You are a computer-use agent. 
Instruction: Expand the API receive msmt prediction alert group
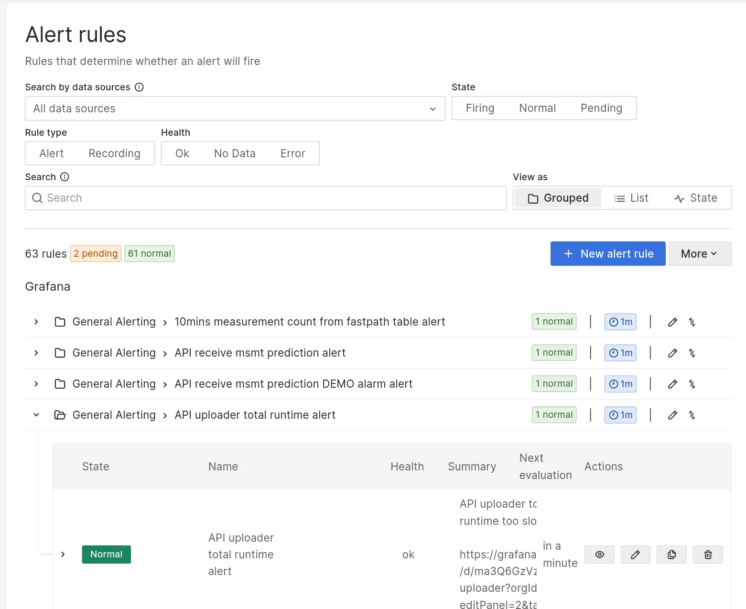36,353
